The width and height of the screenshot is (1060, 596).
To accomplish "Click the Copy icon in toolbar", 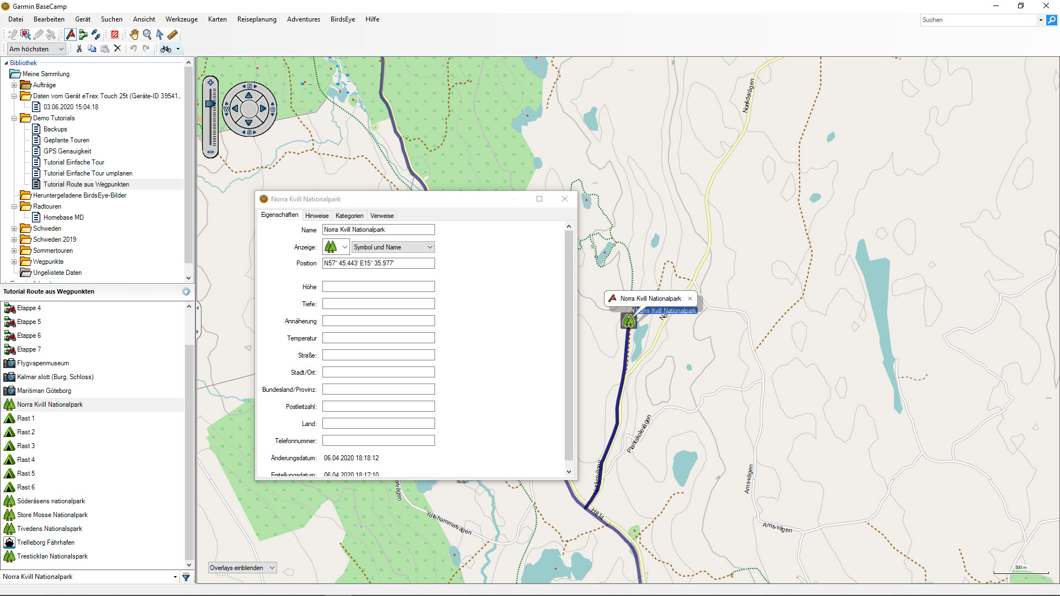I will (x=92, y=49).
